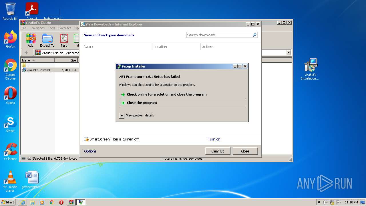Open the Start menu

[x=8, y=202]
